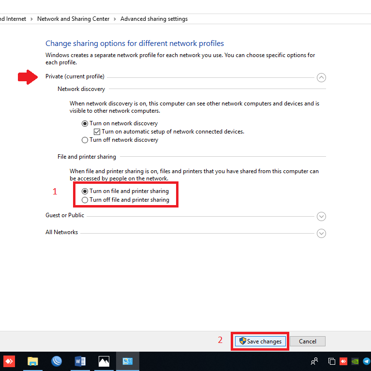
Task: Expand the All Networks section
Action: [x=321, y=233]
